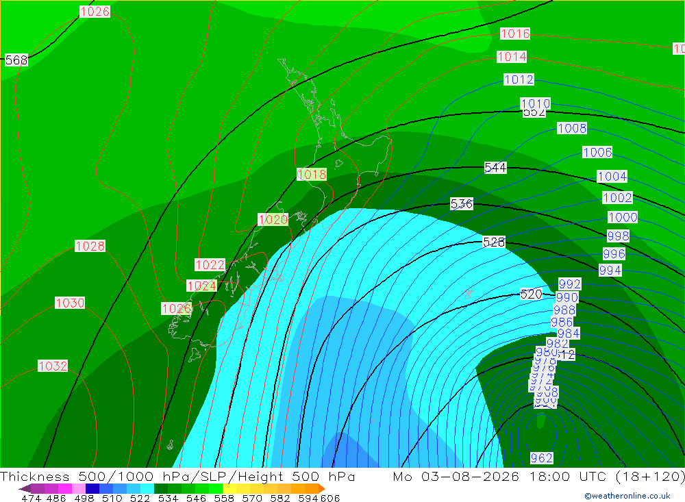685x502 pixels.
Task: Click the '1020' isobar label
Action: click(273, 219)
